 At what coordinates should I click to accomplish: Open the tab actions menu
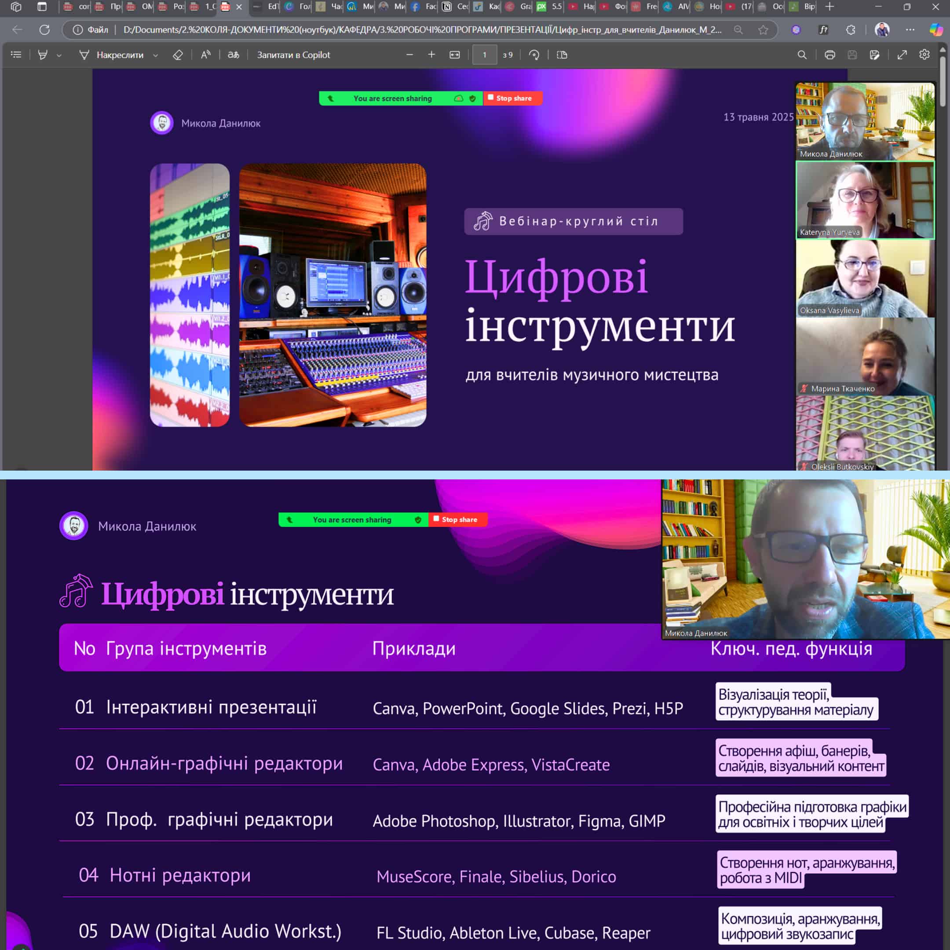point(42,7)
